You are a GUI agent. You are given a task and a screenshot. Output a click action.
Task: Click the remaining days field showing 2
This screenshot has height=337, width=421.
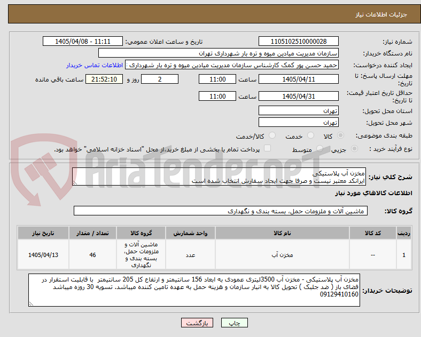coord(160,79)
